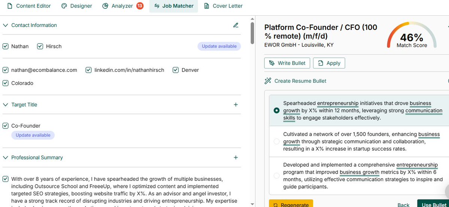
Task: Select the Developed and implemented bullet option
Action: pyautogui.click(x=276, y=176)
